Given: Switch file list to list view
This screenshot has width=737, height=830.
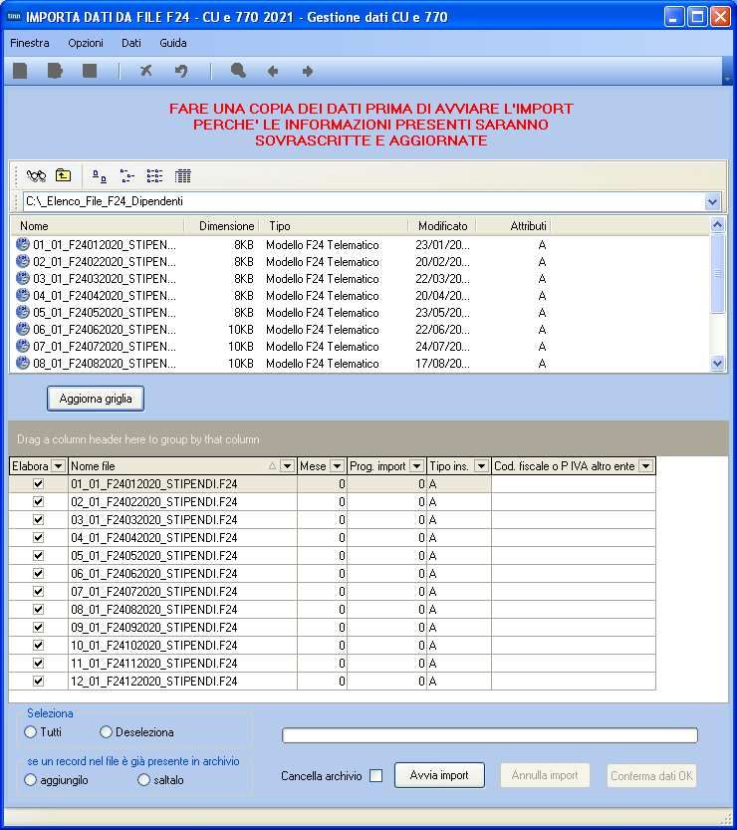Looking at the screenshot, I should (154, 176).
